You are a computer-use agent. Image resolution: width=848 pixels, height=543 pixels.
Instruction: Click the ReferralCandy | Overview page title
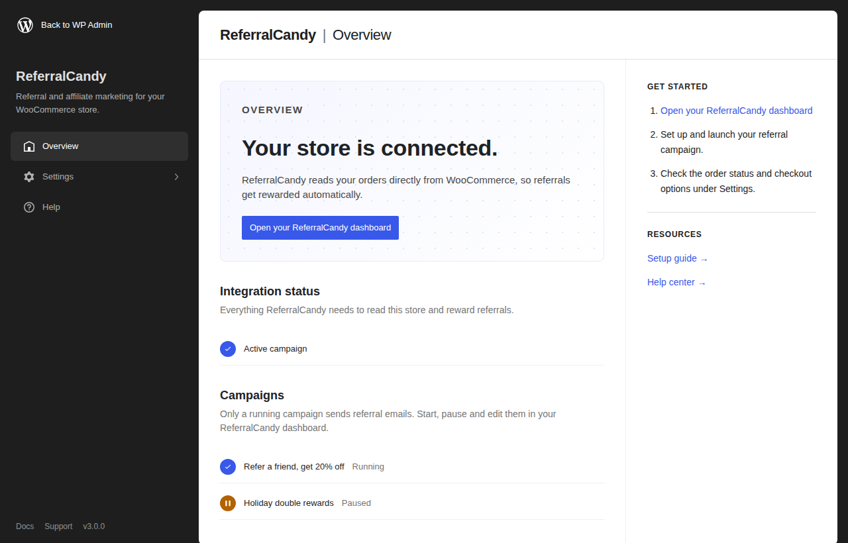(305, 35)
